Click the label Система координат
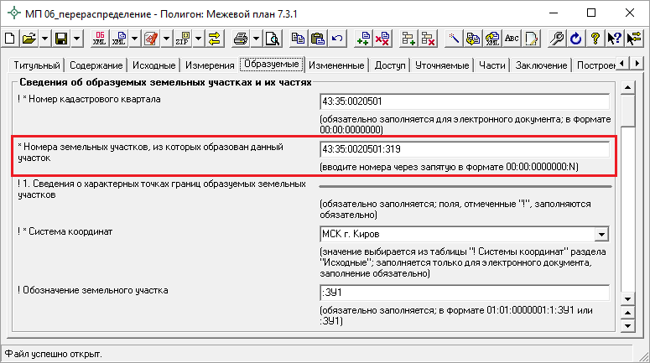Viewport: 650px width, 363px height. pyautogui.click(x=70, y=231)
